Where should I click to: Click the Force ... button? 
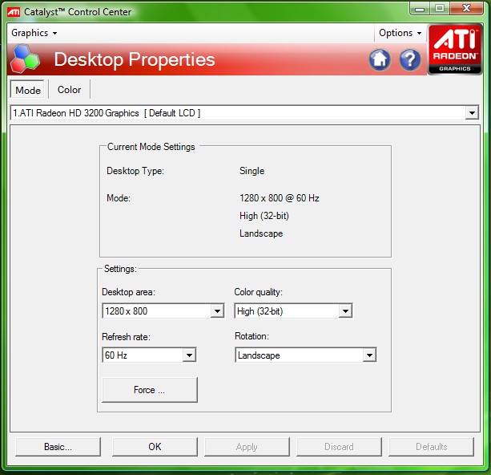[x=150, y=390]
